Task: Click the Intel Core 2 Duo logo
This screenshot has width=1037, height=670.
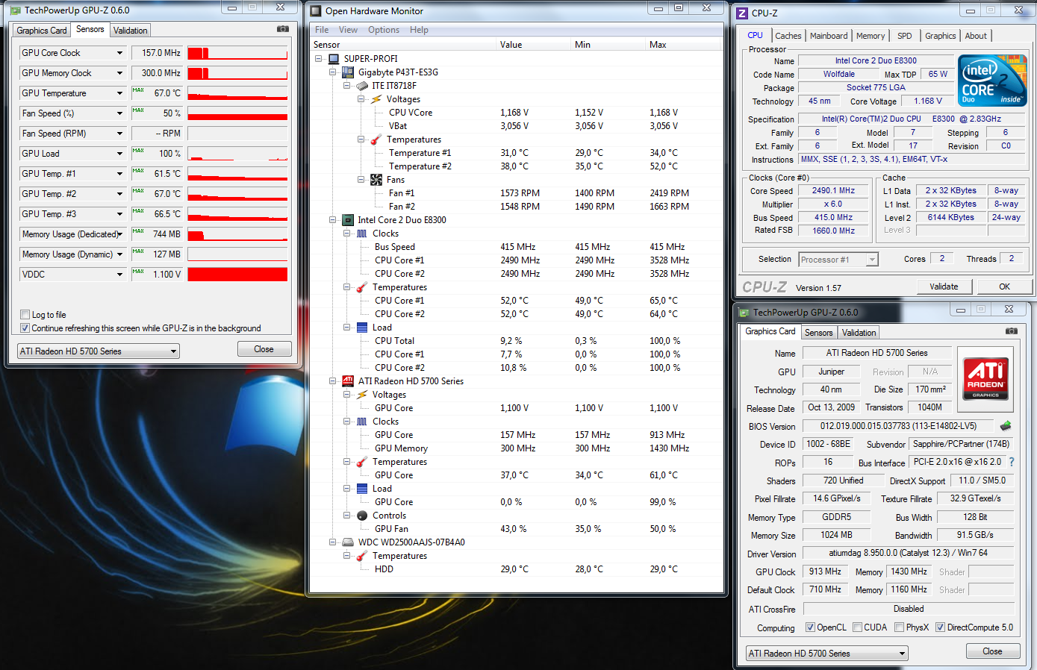Action: (992, 81)
